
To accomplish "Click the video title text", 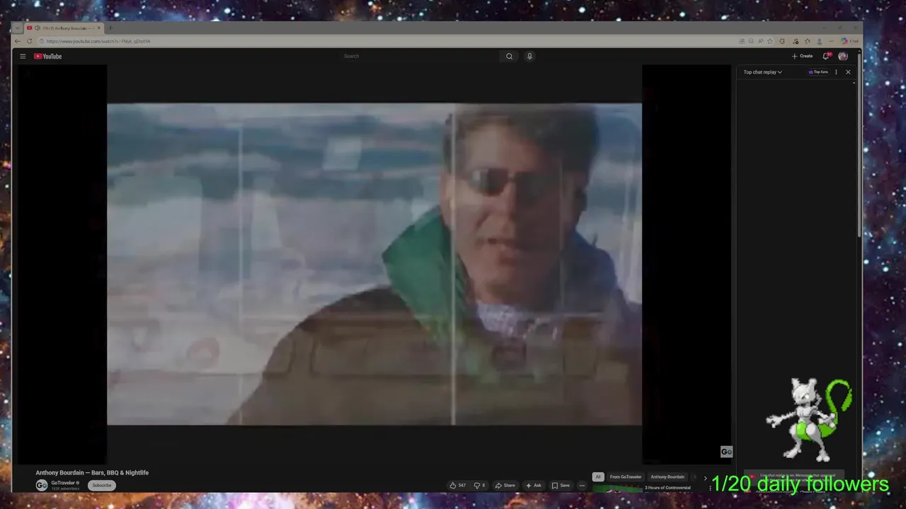I will (x=92, y=473).
